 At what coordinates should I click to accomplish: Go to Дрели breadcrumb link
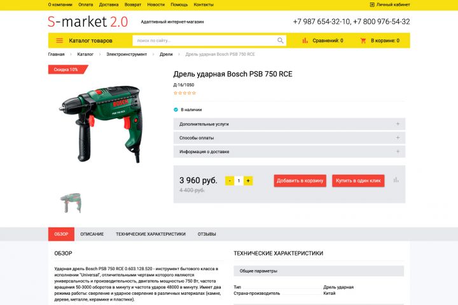[x=166, y=54]
